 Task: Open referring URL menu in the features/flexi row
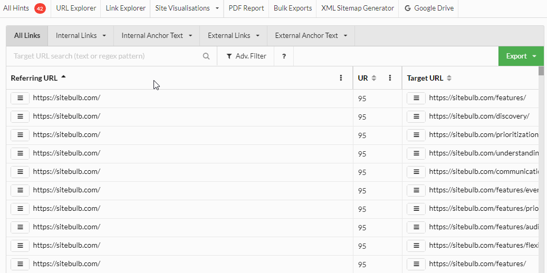(20, 246)
